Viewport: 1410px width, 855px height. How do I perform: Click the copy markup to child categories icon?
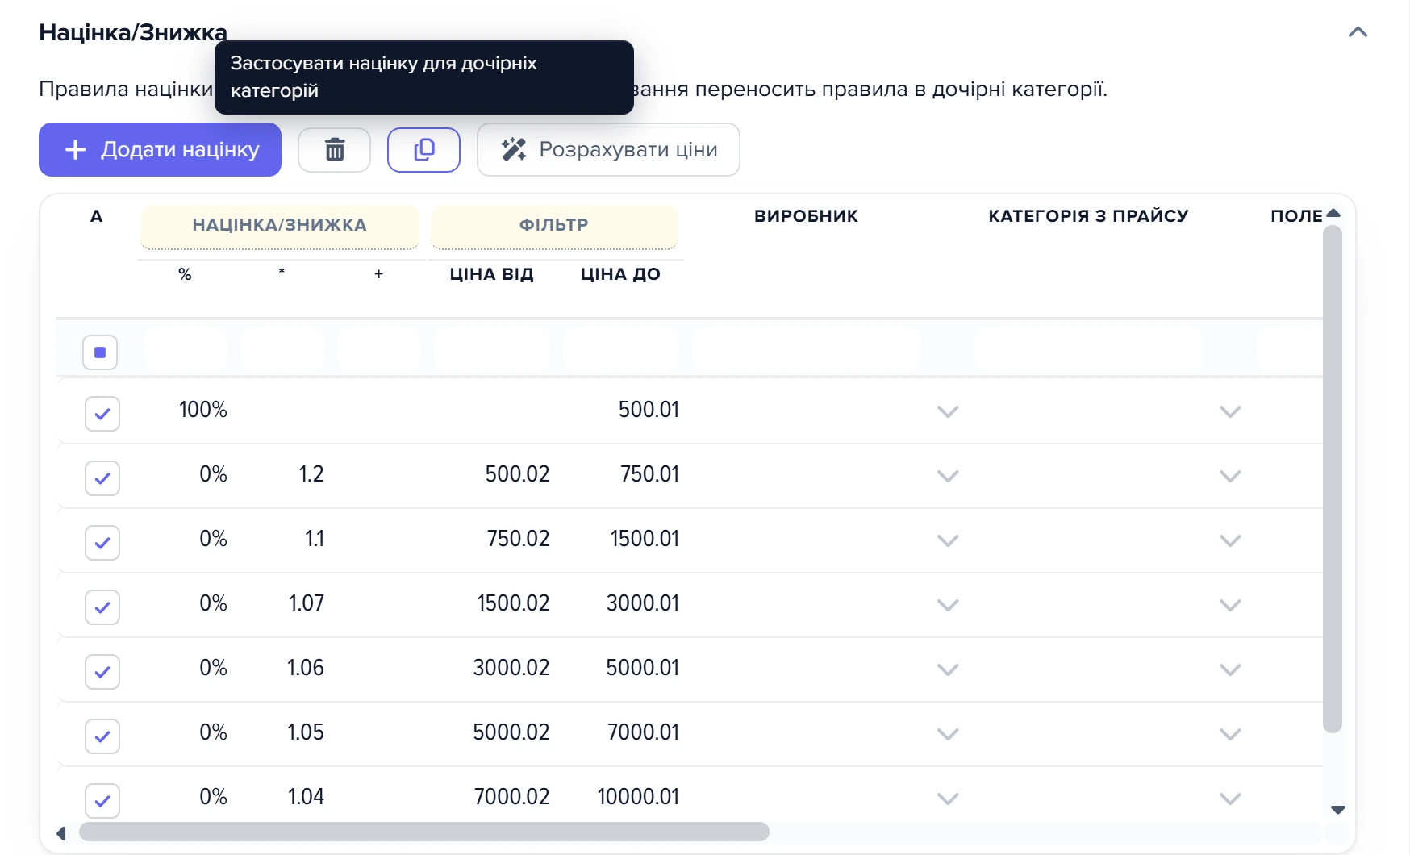click(x=423, y=150)
